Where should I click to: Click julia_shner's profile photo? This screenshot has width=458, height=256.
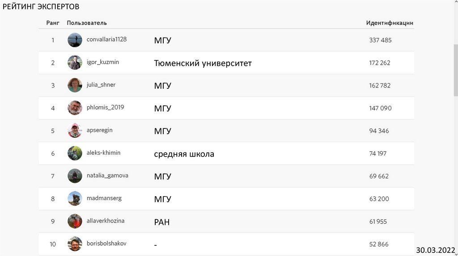(75, 85)
